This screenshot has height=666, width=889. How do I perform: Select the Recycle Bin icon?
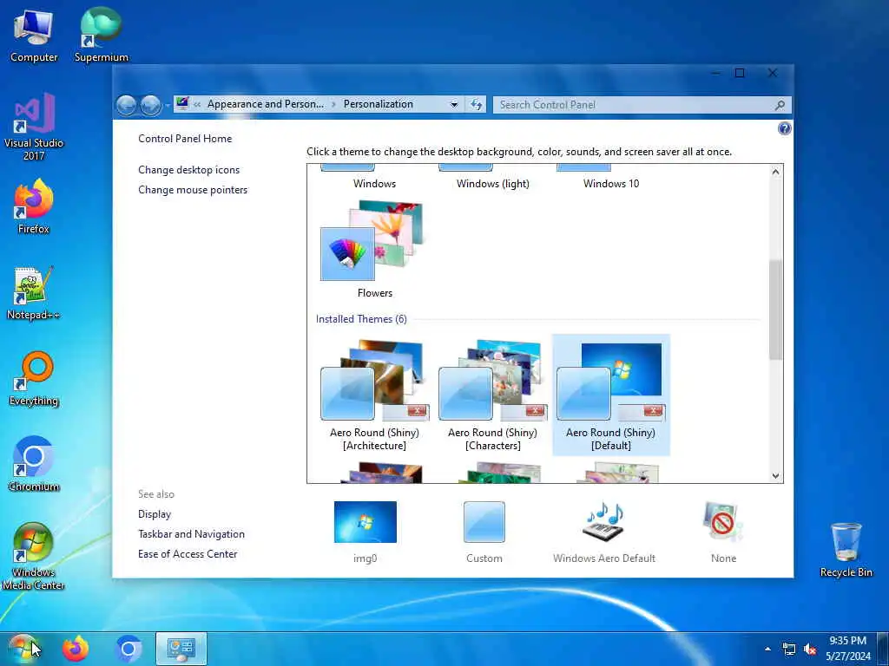click(x=846, y=551)
